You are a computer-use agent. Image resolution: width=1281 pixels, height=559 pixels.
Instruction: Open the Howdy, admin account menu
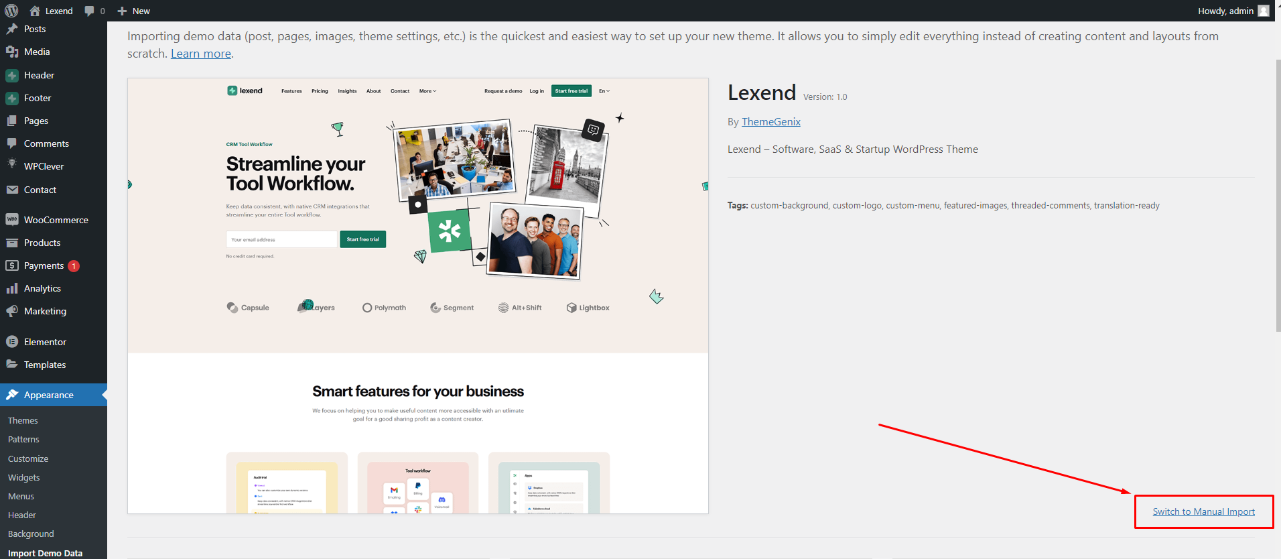click(1233, 11)
